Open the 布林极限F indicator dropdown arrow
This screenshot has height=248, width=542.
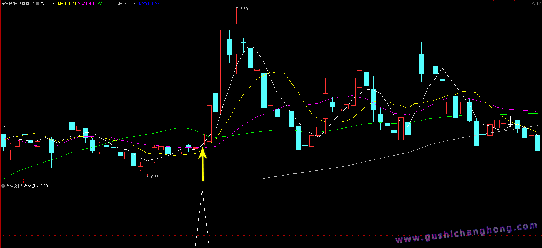point(3,186)
